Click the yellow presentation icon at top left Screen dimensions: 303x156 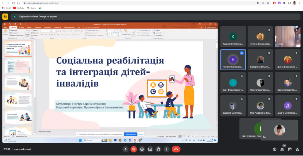(x=5, y=16)
